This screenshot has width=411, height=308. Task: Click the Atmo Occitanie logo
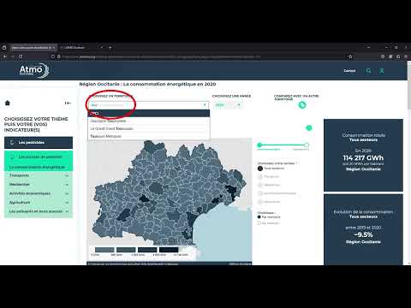(34, 70)
